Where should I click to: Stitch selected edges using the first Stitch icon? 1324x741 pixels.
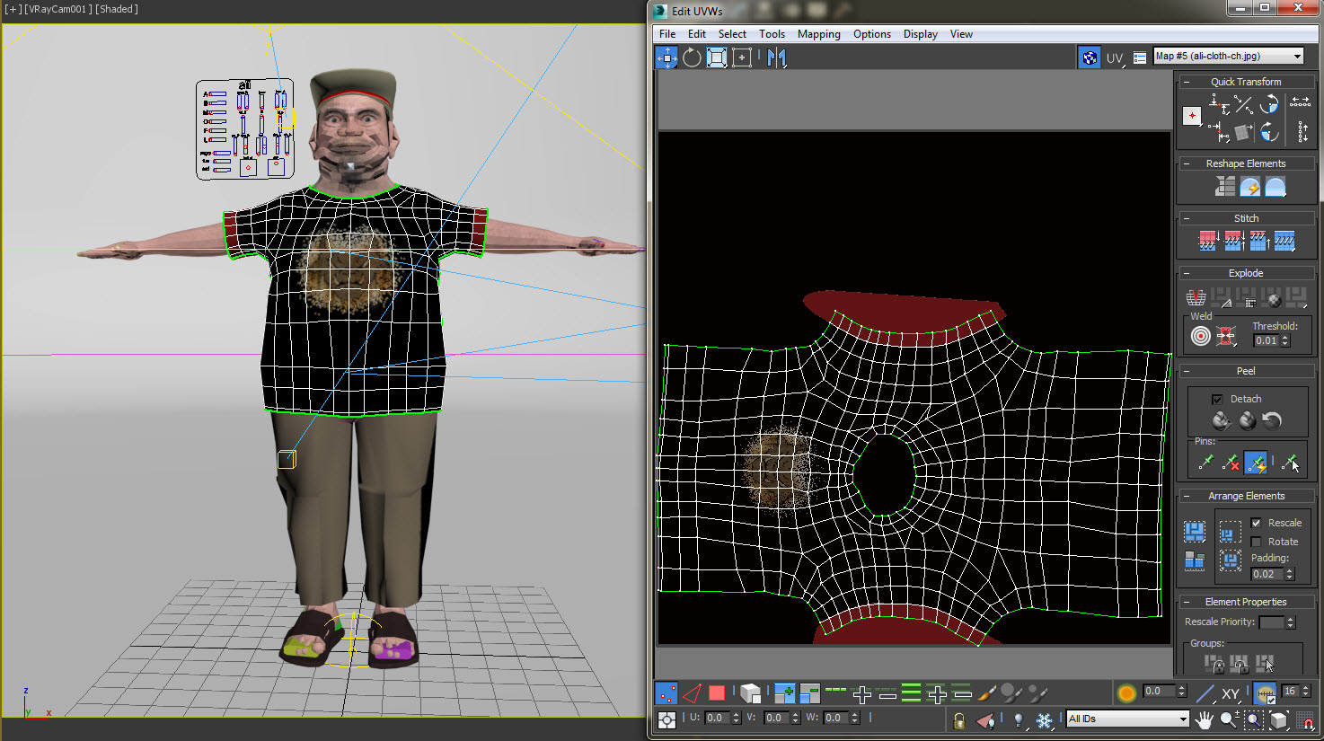pos(1207,241)
